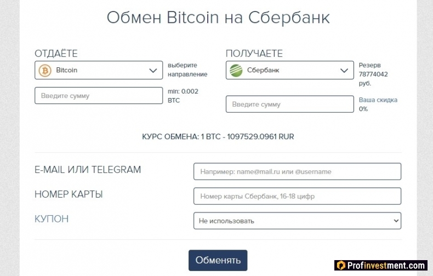
Task: Click the Profinvestment.com watermark
Action: tap(381, 266)
